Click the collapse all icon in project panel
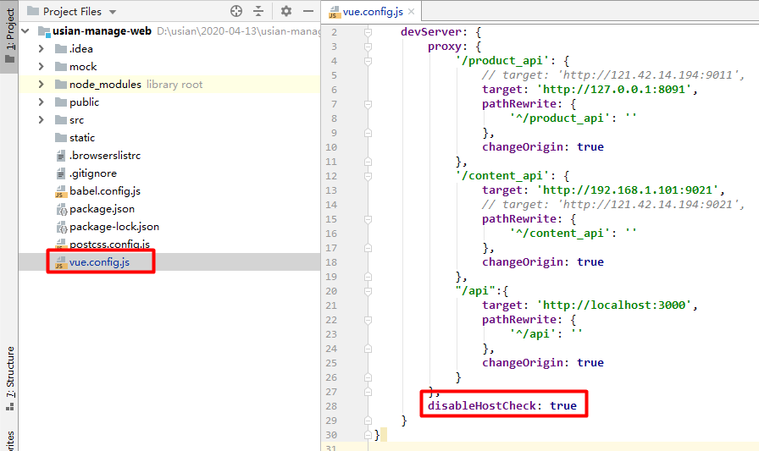The height and width of the screenshot is (451, 759). 258,11
